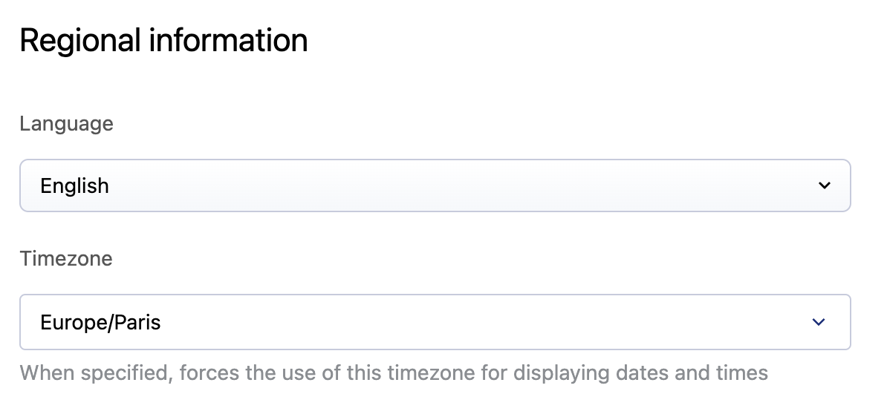Click the Timezone dropdown chevron arrow
Viewport: 887px width, 417px height.
[819, 322]
